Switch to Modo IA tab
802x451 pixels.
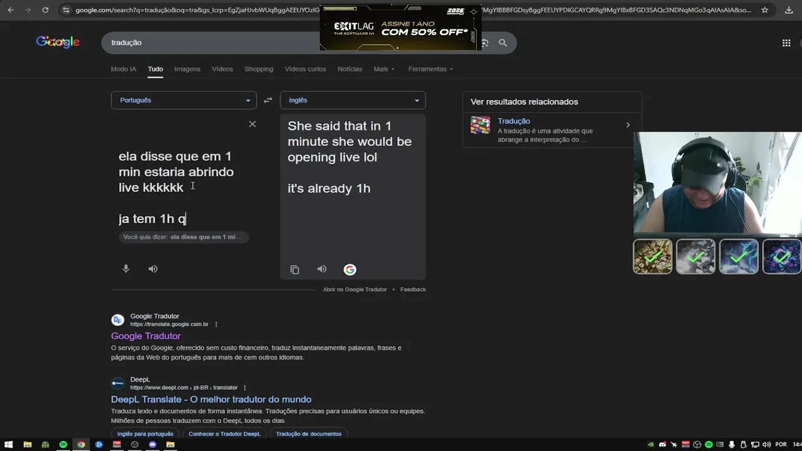click(x=123, y=69)
